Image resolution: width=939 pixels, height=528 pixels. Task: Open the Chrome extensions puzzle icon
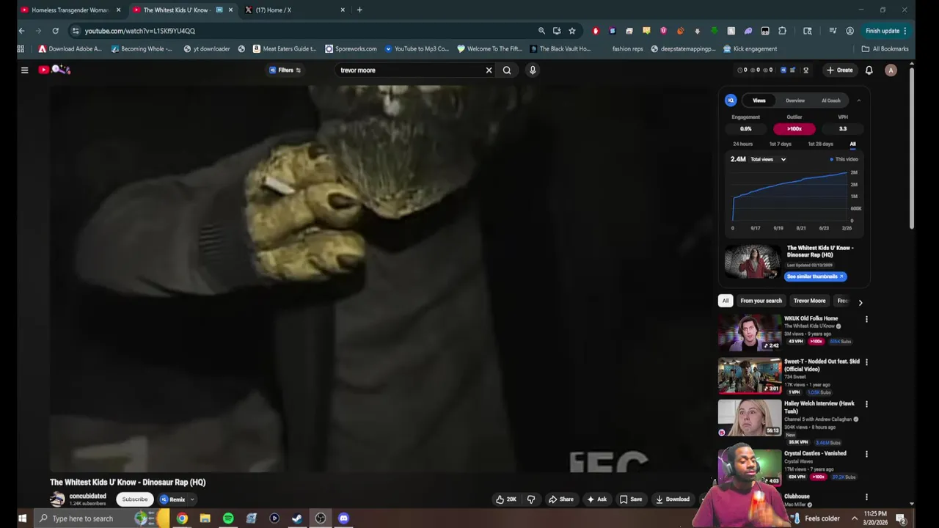(782, 31)
